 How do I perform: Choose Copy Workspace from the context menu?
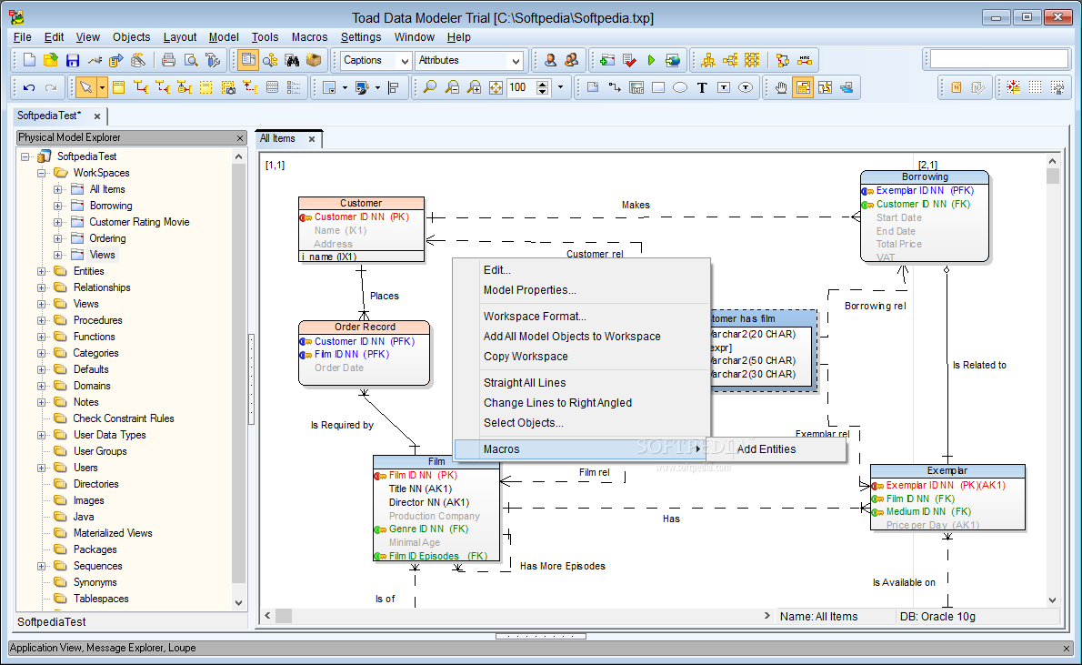pos(526,357)
